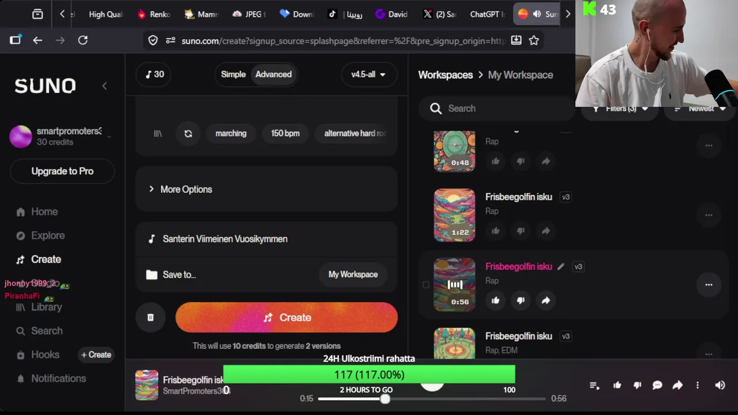Reload the page with the refresh icon
The width and height of the screenshot is (738, 415).
coord(83,40)
